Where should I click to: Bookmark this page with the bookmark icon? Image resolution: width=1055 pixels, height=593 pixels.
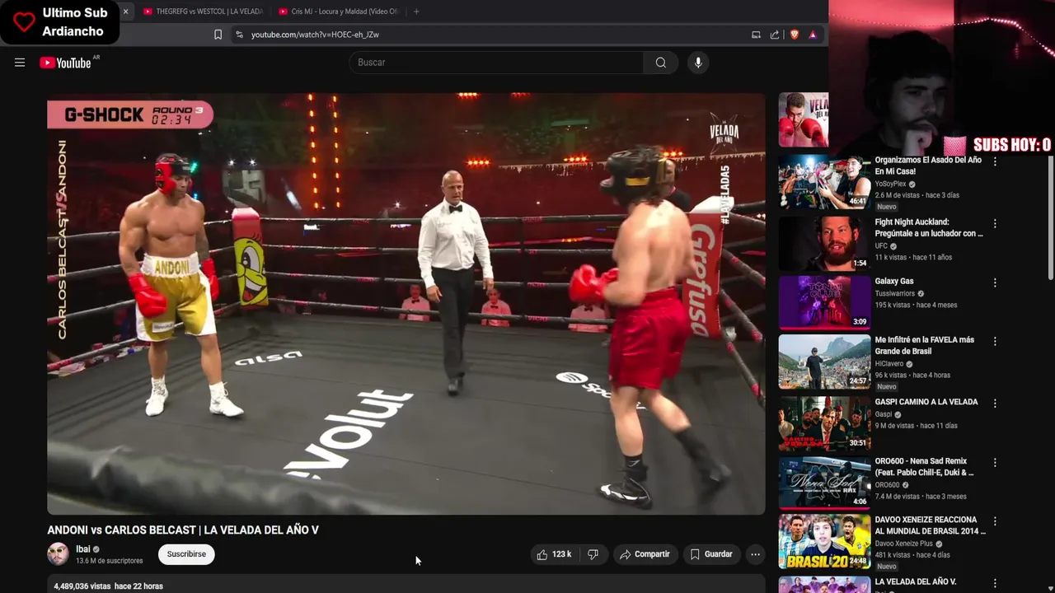coord(218,35)
